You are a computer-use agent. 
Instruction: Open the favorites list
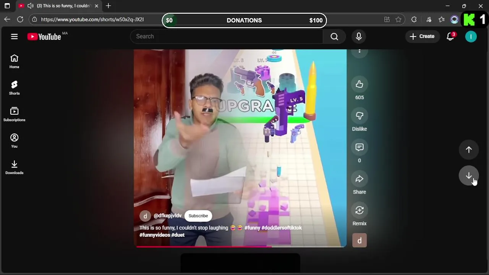(x=442, y=19)
